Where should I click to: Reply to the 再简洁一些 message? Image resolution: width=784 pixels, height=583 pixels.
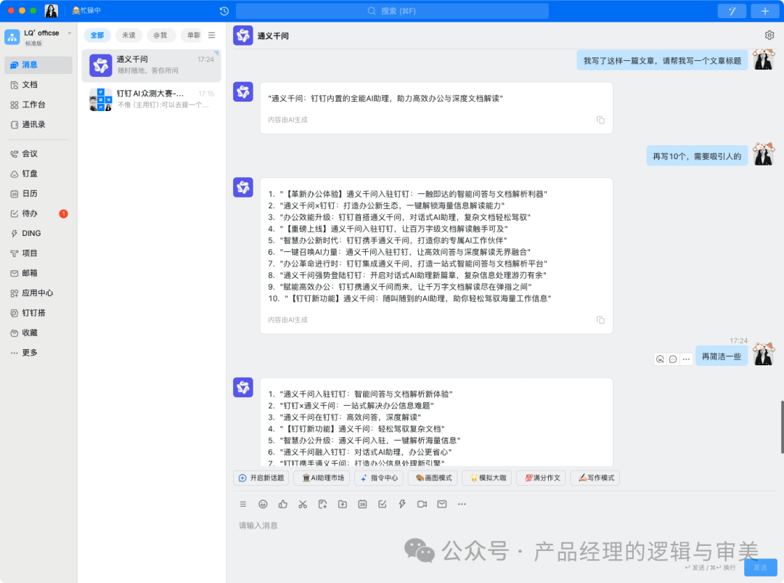(x=673, y=359)
